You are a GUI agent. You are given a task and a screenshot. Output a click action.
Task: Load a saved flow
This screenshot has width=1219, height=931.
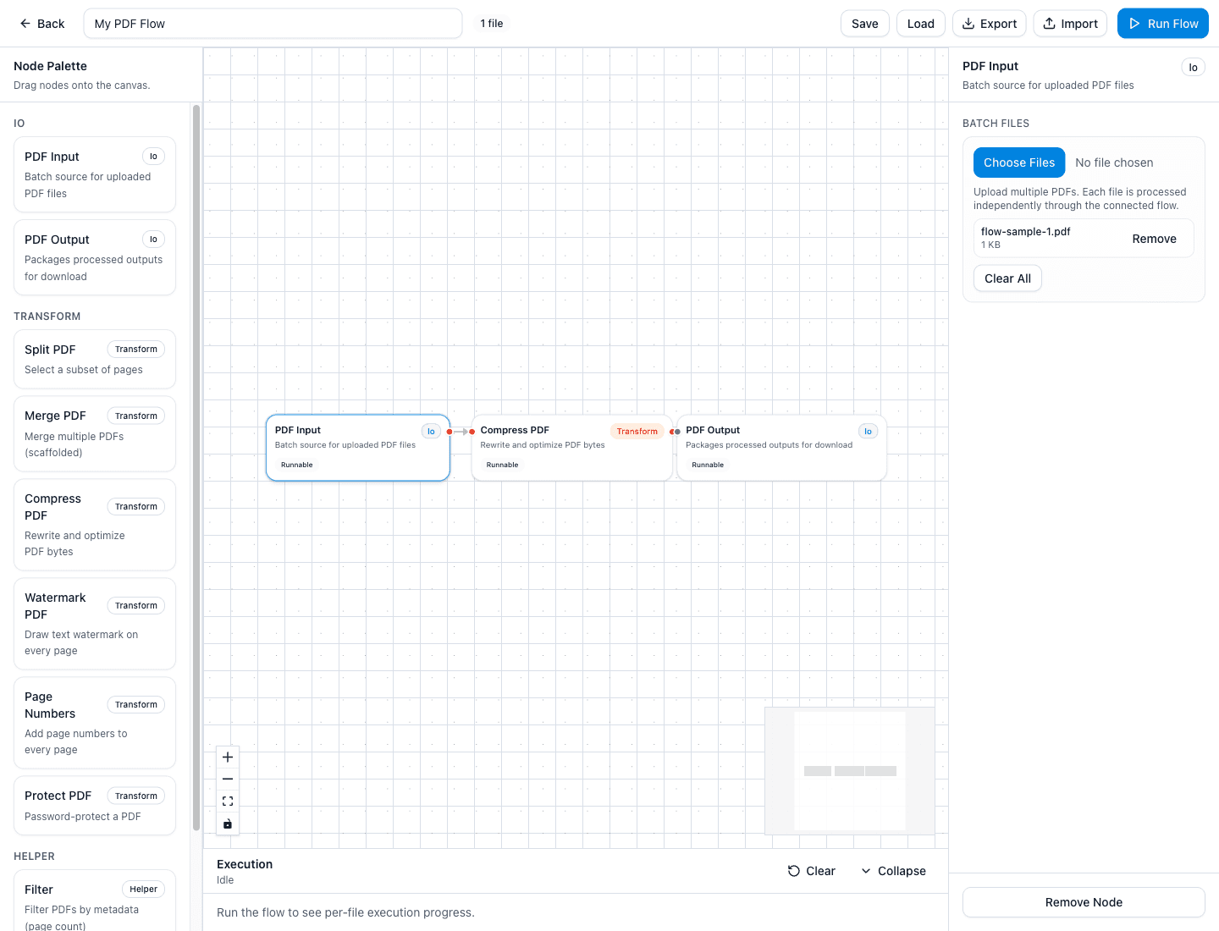point(920,24)
